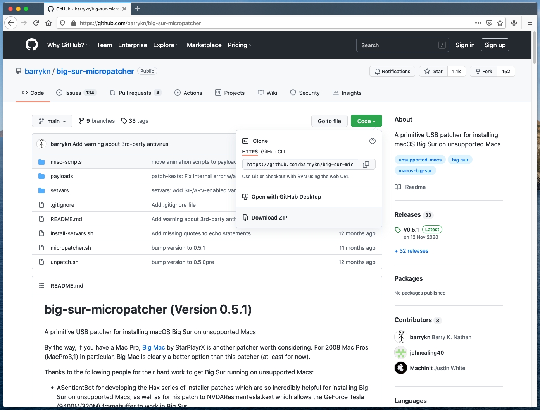The width and height of the screenshot is (540, 410).
Task: Click the Sign in link
Action: [x=465, y=45]
